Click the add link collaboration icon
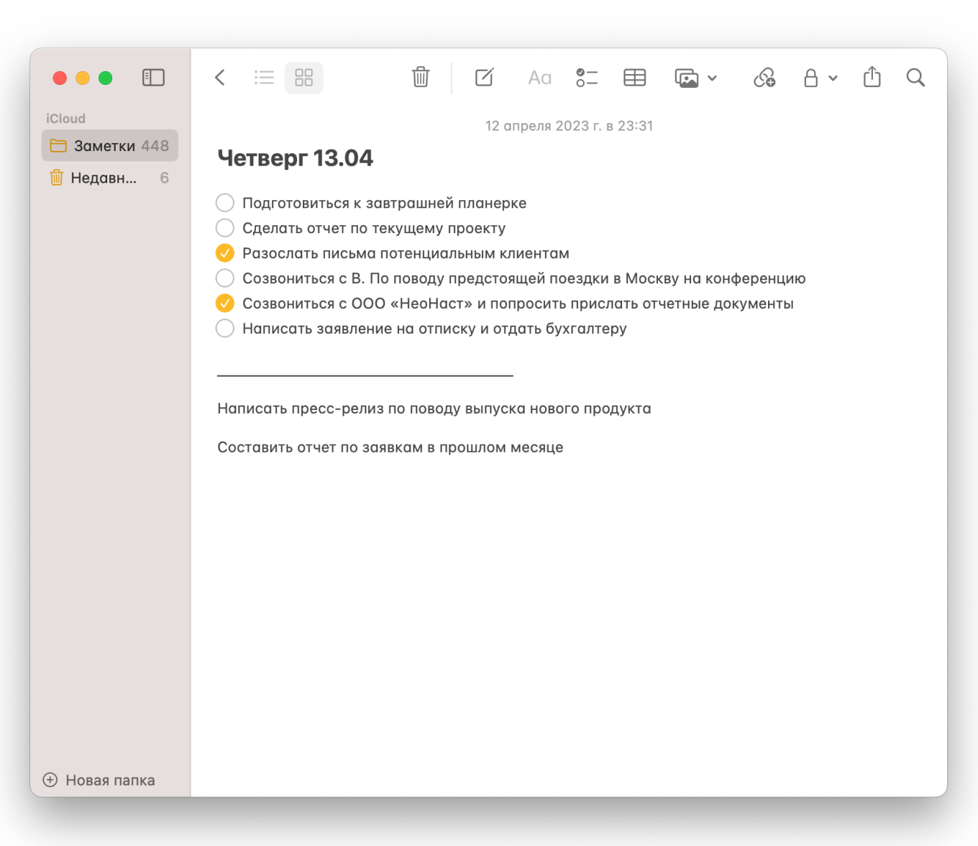Viewport: 978px width, 846px height. (x=764, y=78)
